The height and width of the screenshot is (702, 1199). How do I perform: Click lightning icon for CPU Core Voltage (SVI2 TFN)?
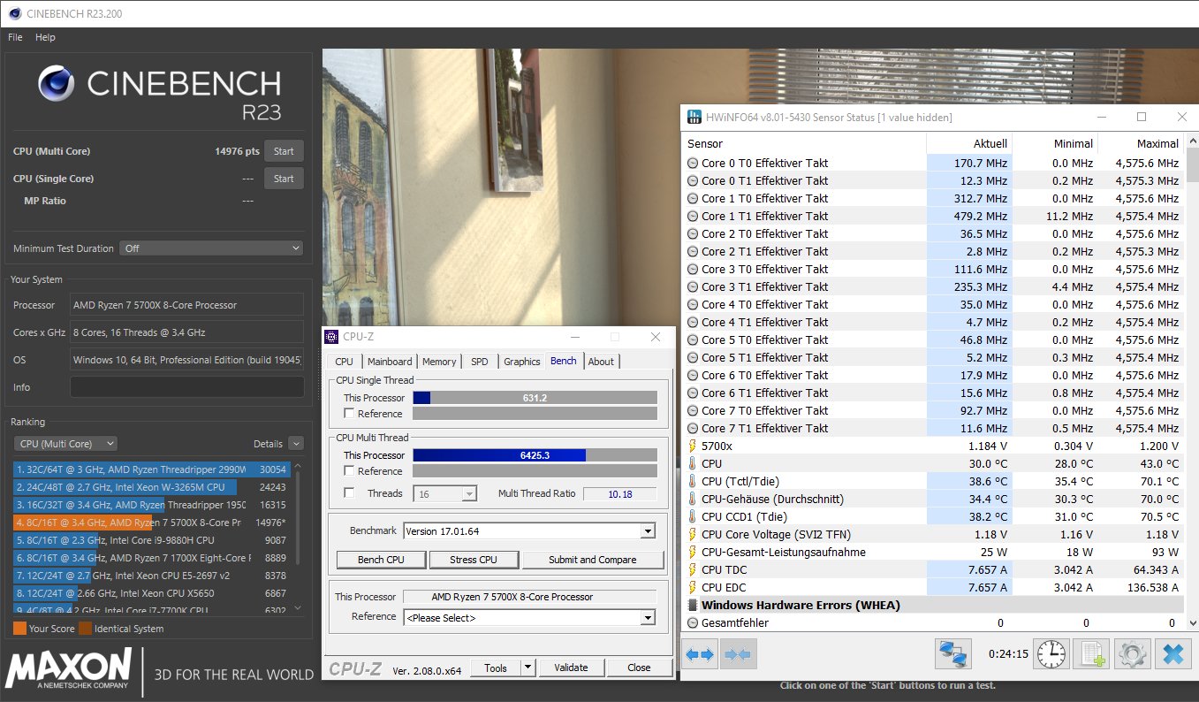click(x=693, y=534)
